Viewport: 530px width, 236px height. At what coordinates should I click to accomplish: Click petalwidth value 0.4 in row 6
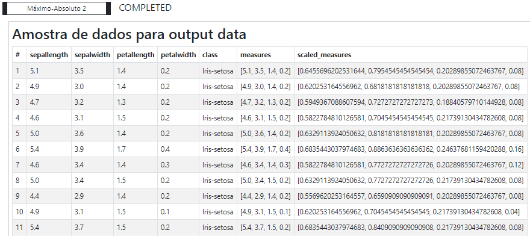click(x=178, y=149)
